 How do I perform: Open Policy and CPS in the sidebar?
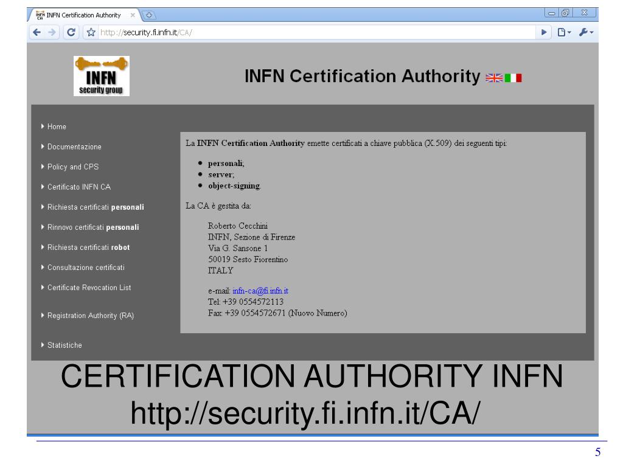click(73, 167)
